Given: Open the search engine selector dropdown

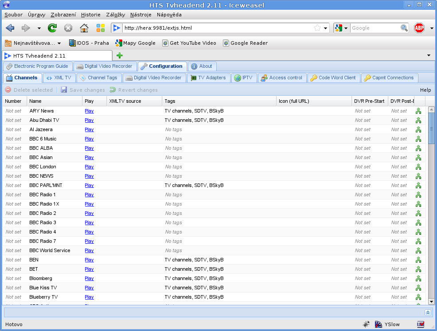Looking at the screenshot, I should pyautogui.click(x=346, y=28).
